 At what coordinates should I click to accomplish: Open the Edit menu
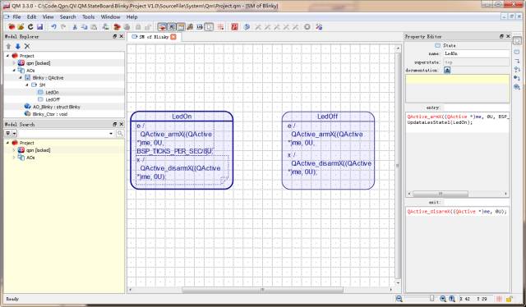(x=31, y=16)
